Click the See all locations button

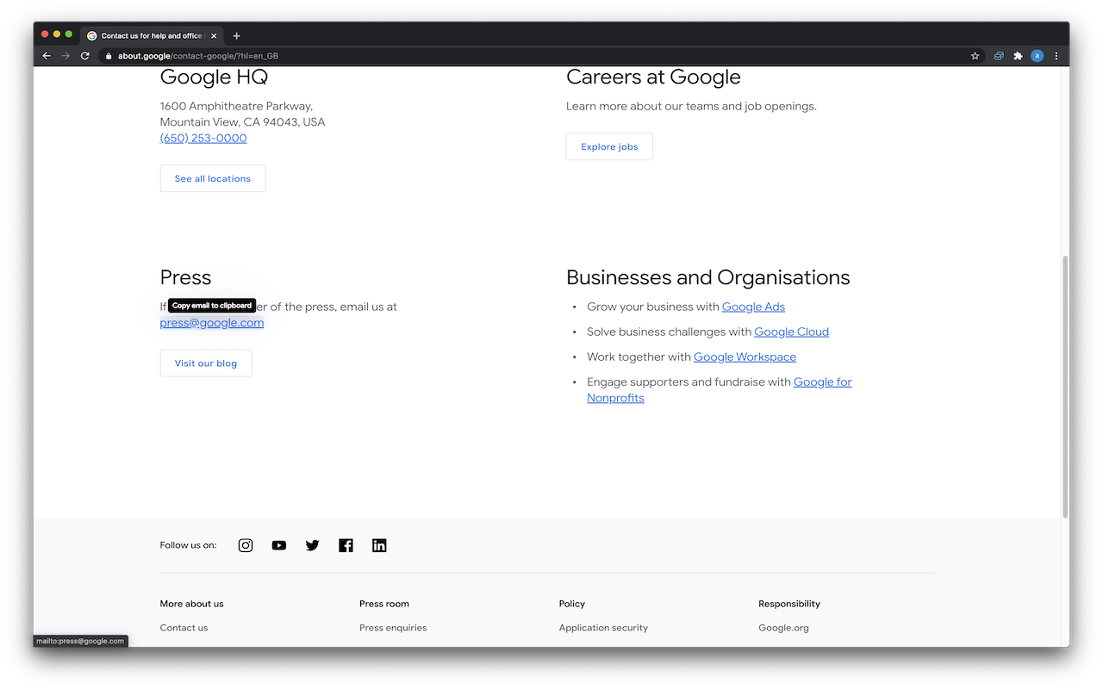pyautogui.click(x=213, y=178)
